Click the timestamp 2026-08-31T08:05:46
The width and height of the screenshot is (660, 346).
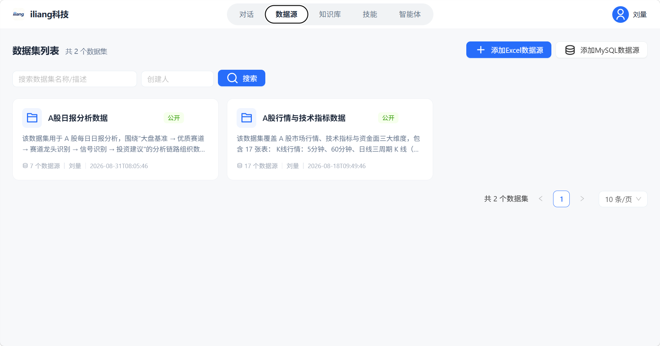[119, 166]
